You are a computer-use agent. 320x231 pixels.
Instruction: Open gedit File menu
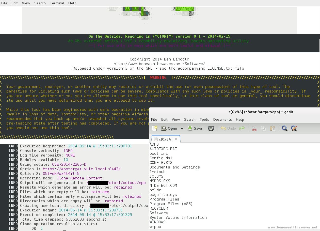(x=154, y=119)
